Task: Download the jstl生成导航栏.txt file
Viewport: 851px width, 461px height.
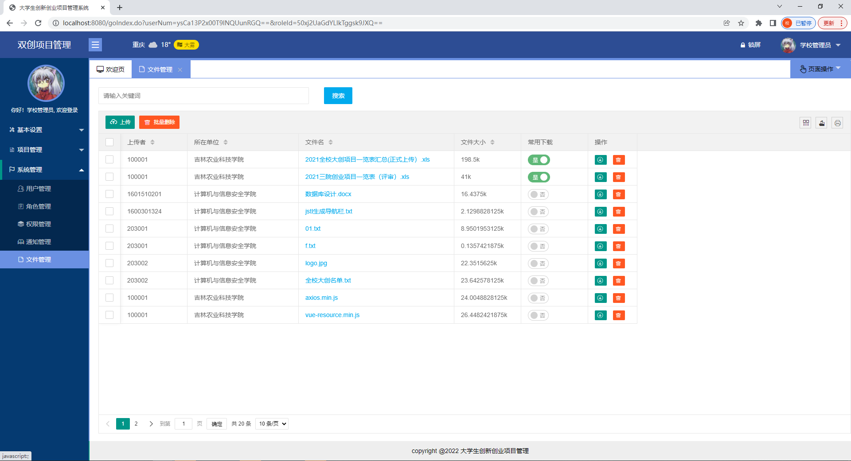Action: tap(601, 212)
